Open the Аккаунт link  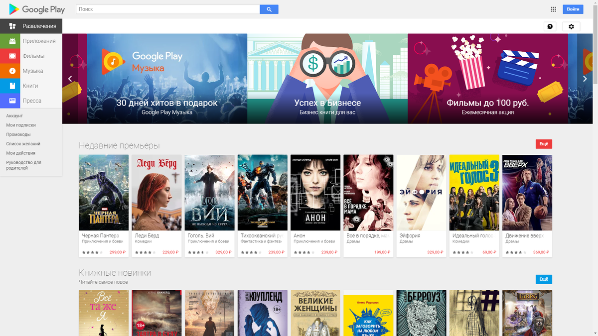(14, 115)
